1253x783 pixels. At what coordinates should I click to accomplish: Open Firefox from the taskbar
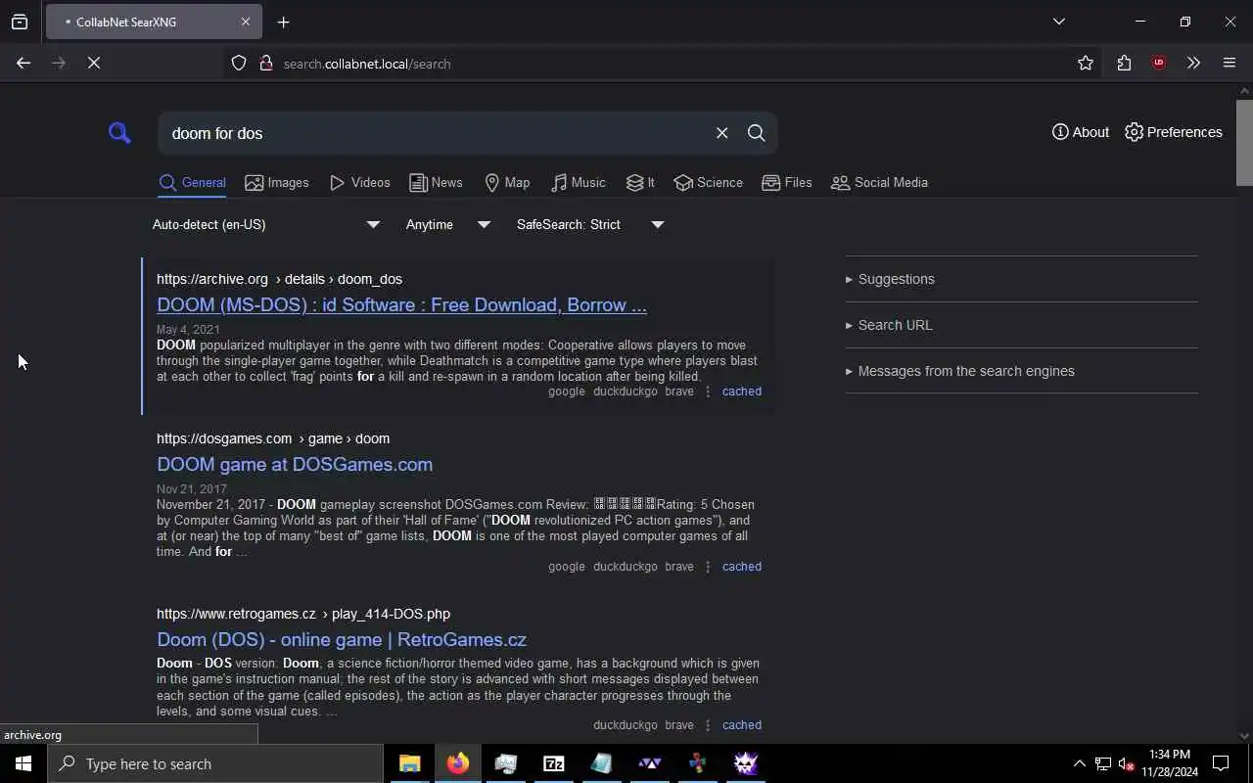457,763
